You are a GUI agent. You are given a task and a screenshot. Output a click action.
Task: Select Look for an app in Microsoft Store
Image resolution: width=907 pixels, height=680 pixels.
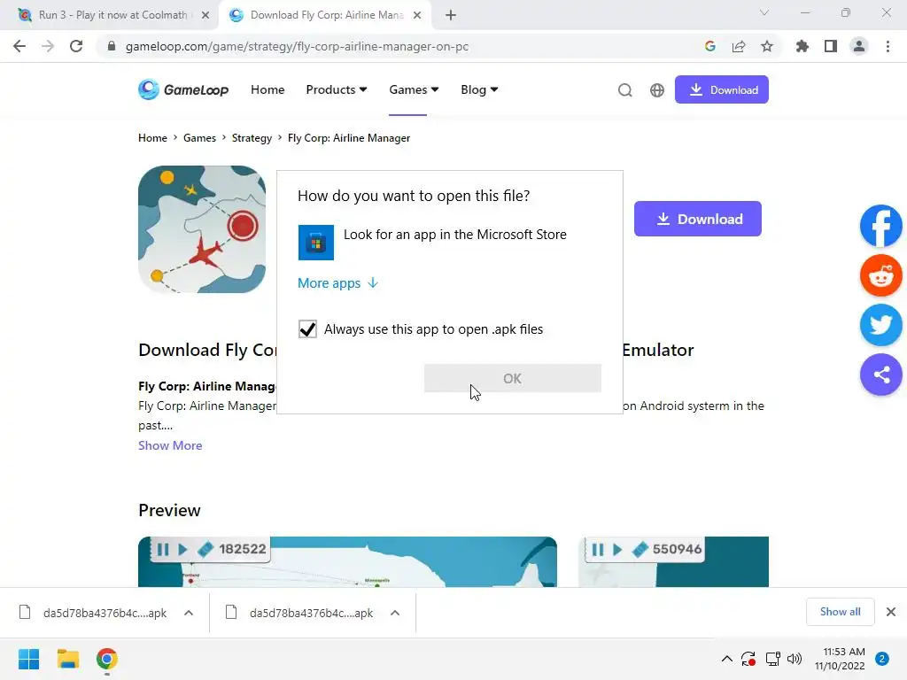click(x=449, y=243)
